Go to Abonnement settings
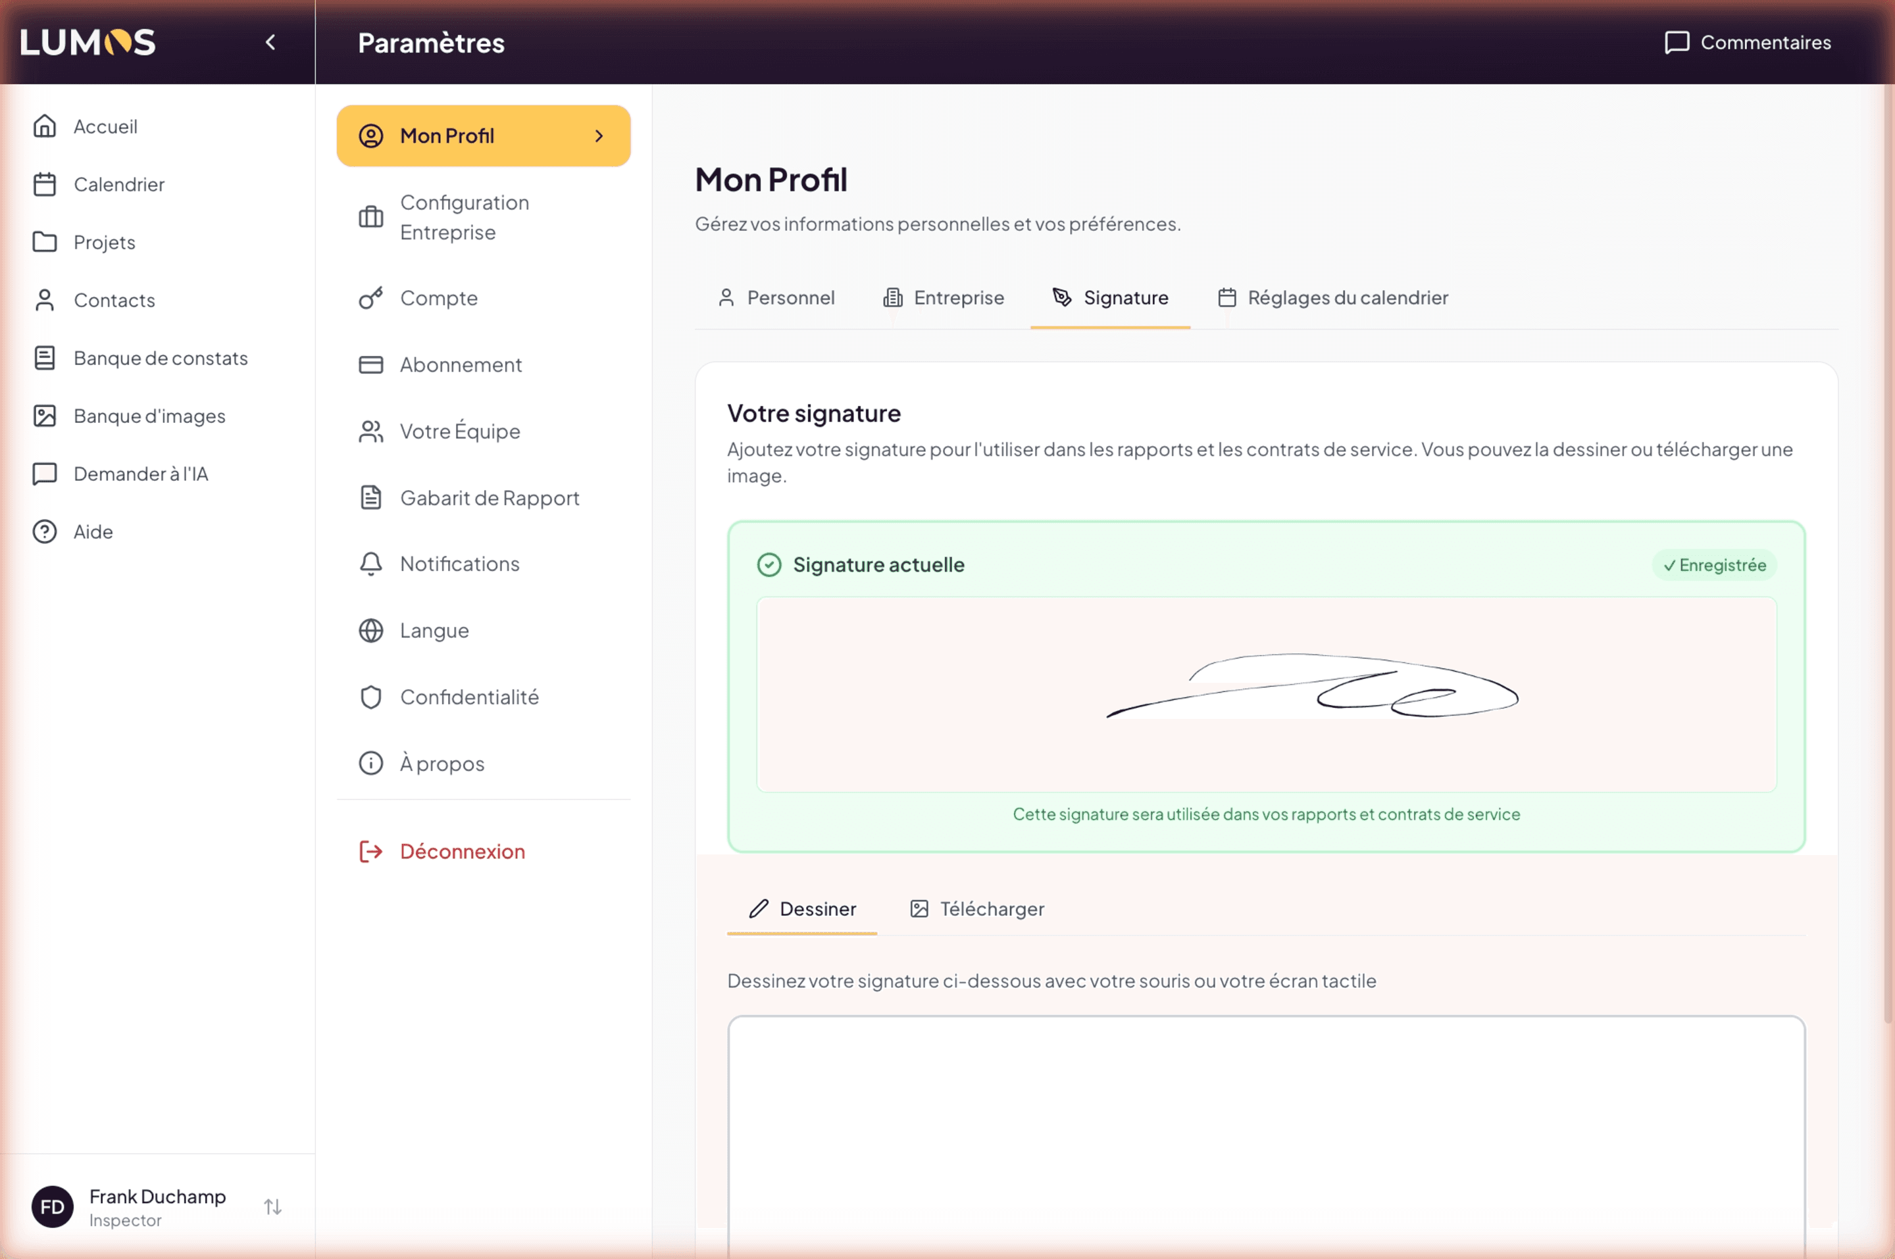1895x1259 pixels. click(x=484, y=364)
